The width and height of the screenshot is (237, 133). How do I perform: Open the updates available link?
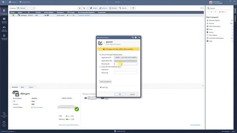84,16
